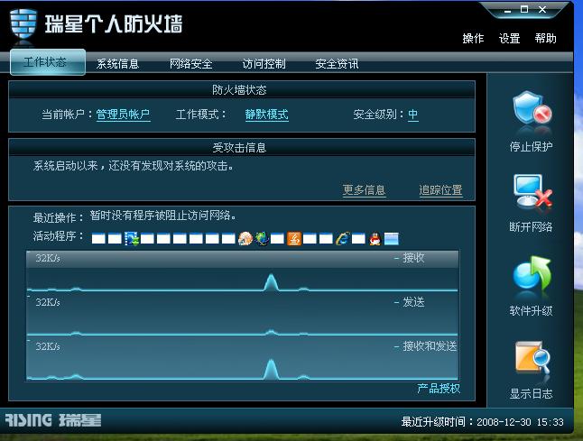Screen dimensions: 583x441
Task: Click the 追踪位置 link
Action: coord(441,190)
